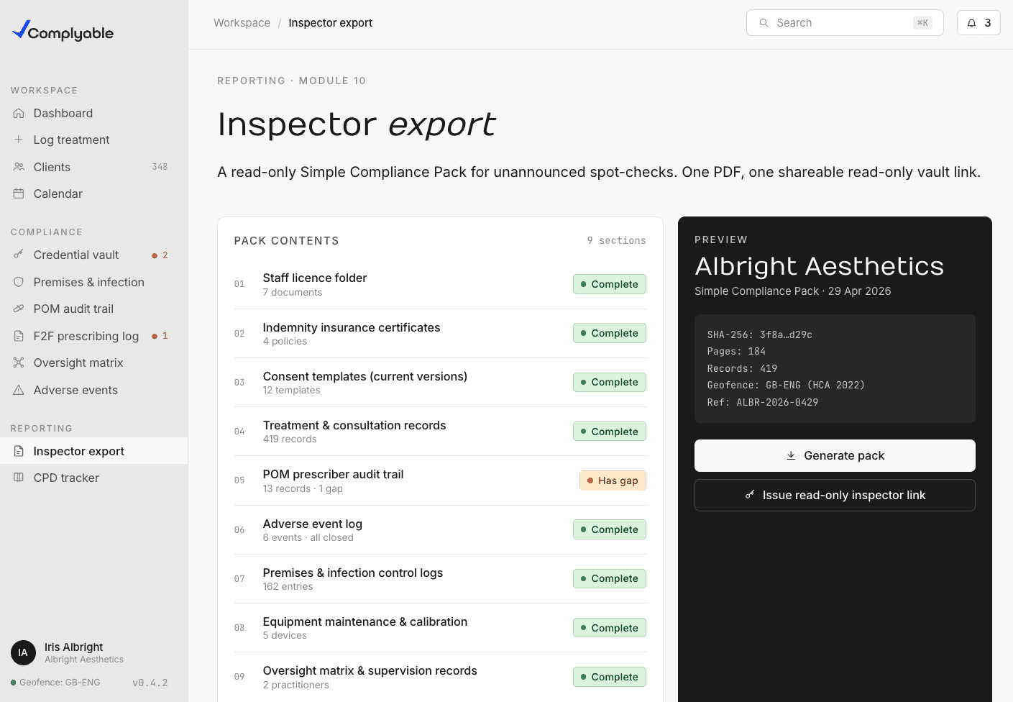The image size is (1013, 702).
Task: Click the Dashboard home icon
Action: pyautogui.click(x=19, y=113)
